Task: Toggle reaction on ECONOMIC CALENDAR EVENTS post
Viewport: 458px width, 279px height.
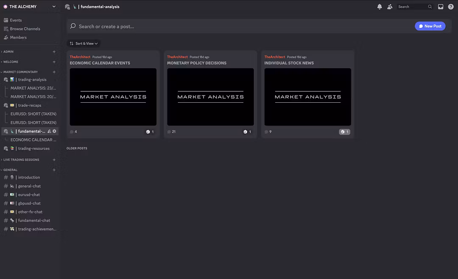Action: [x=150, y=132]
